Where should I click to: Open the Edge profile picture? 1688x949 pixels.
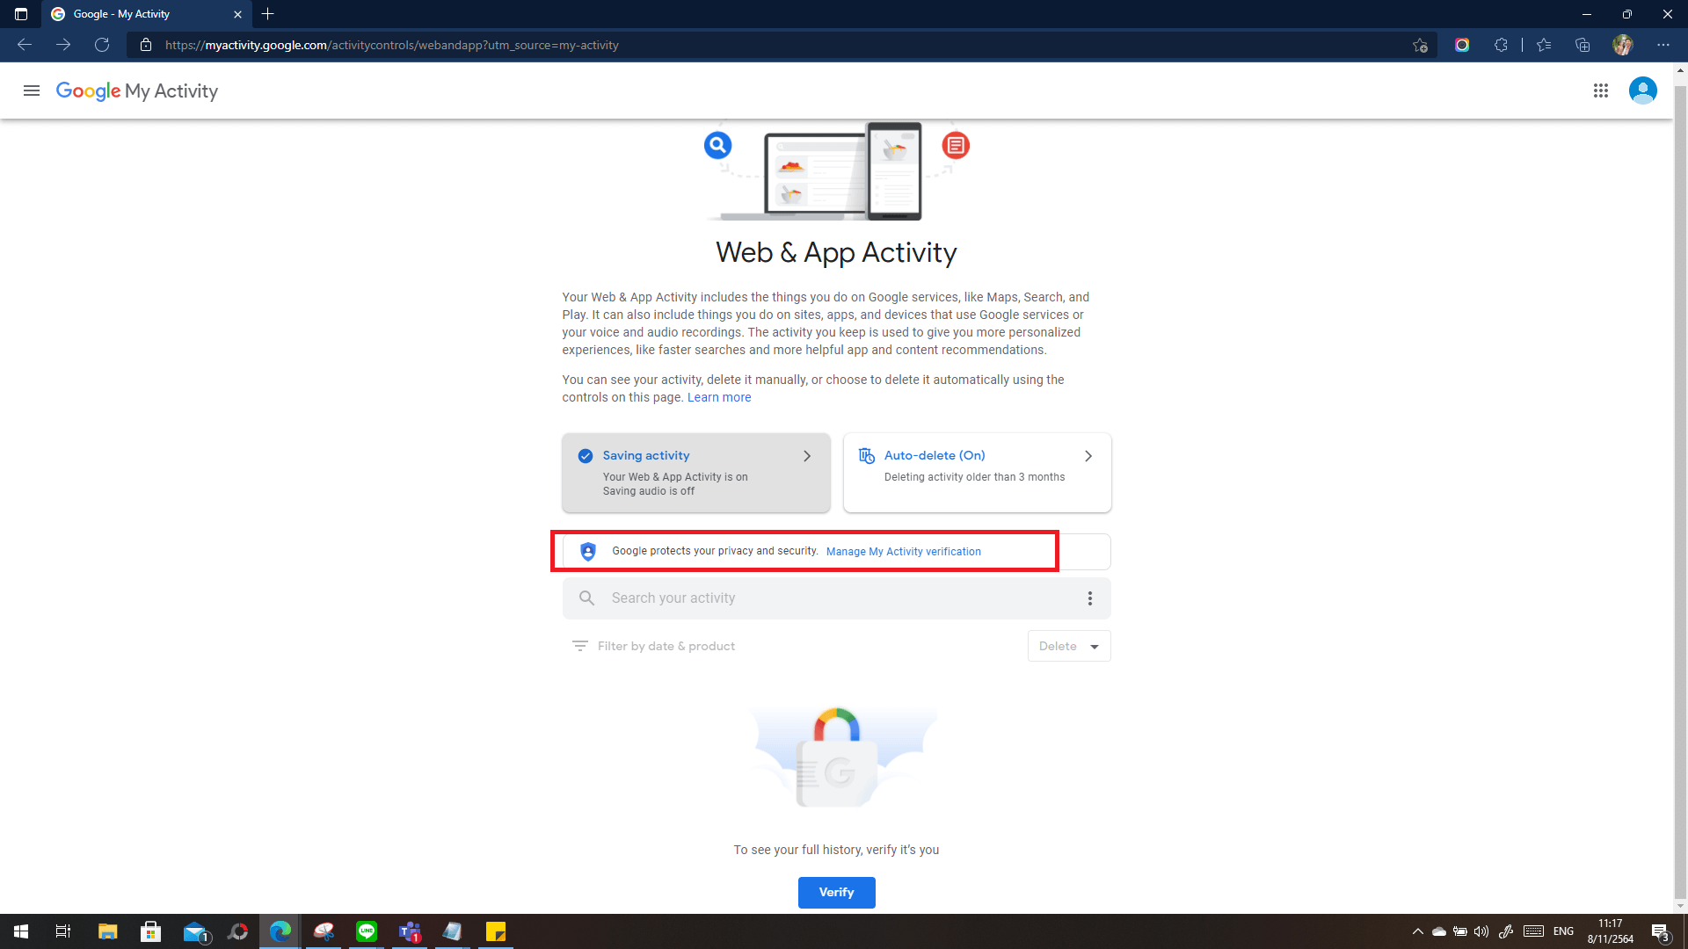[1623, 45]
